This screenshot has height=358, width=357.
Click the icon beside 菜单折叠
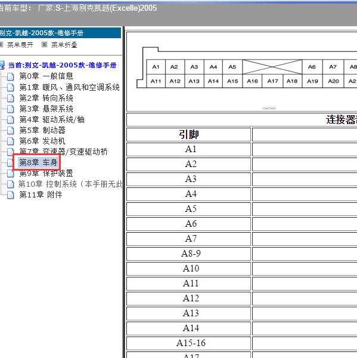tap(44, 45)
